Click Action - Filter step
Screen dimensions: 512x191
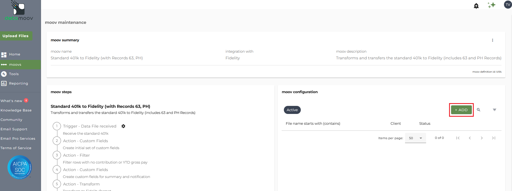coord(77,155)
